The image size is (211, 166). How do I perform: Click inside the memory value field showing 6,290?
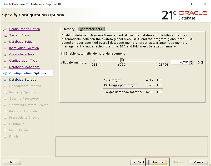click(x=180, y=62)
